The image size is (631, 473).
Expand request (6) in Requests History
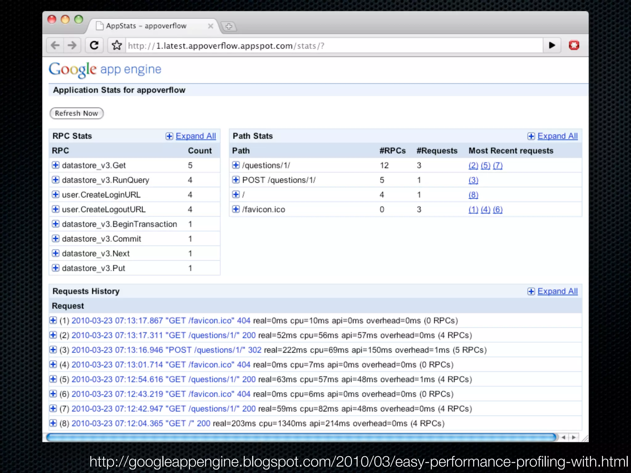click(x=53, y=394)
